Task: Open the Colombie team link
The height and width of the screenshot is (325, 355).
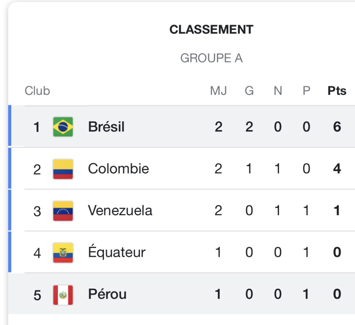Action: pos(119,169)
